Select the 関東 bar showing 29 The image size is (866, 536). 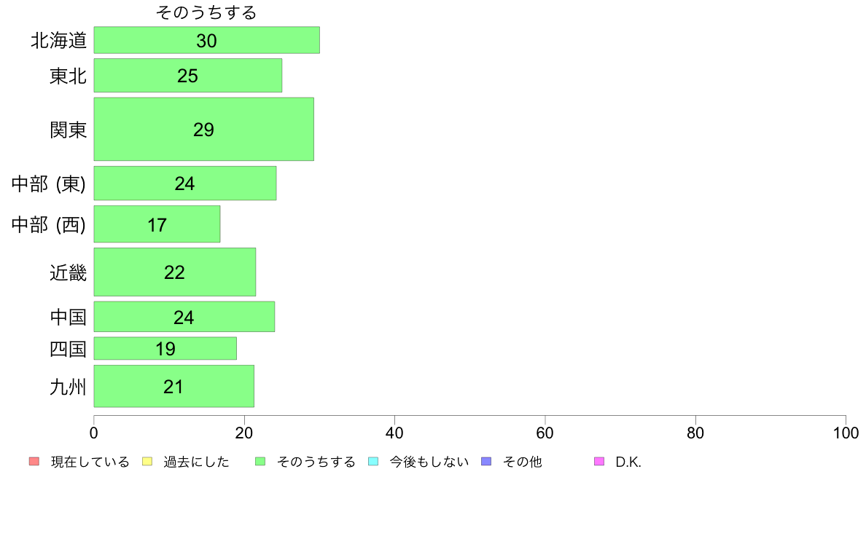[204, 129]
